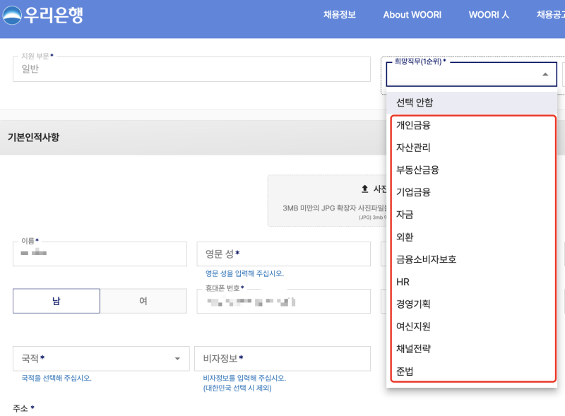Screen dimensions: 565x416
Task: Click the 휴대폰 번호 input field
Action: click(x=284, y=301)
